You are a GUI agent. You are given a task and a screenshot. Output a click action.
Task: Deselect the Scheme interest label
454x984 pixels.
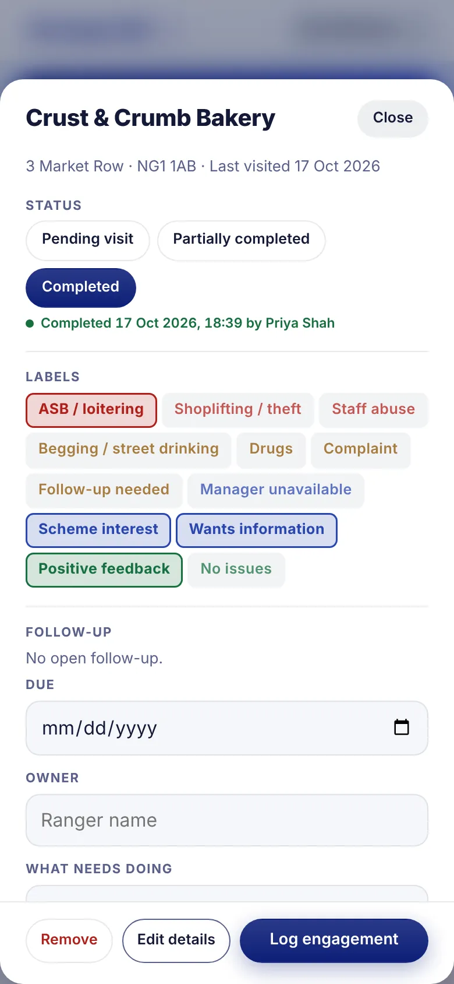pos(98,530)
